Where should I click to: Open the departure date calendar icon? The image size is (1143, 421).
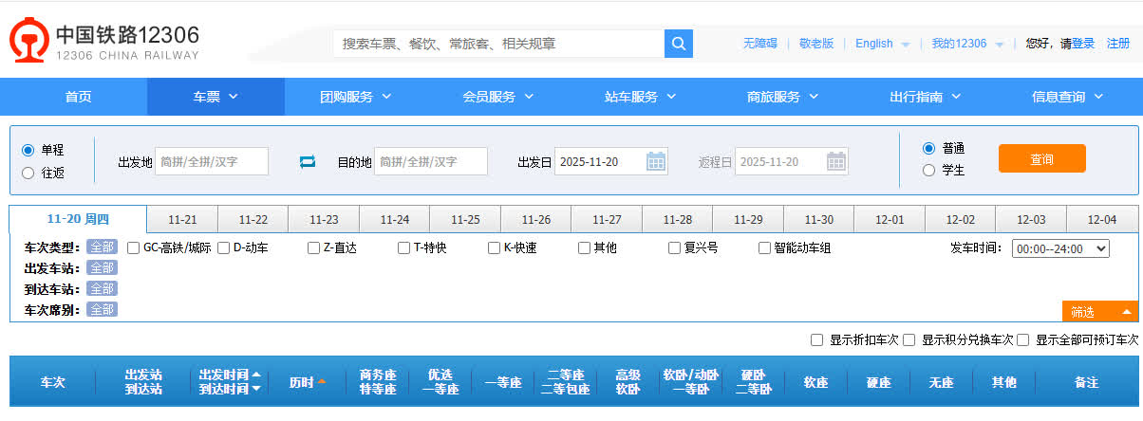[x=656, y=161]
